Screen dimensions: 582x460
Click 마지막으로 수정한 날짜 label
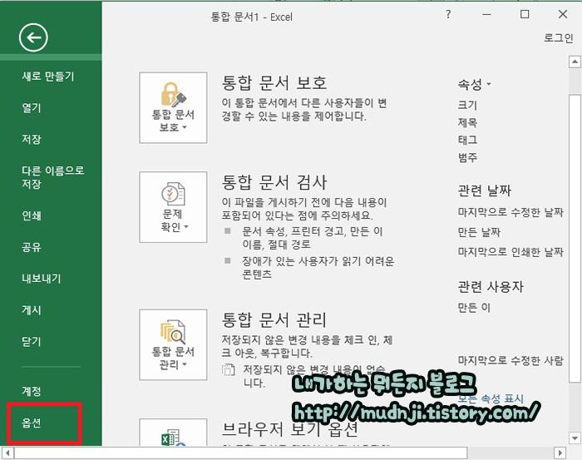[x=510, y=212]
